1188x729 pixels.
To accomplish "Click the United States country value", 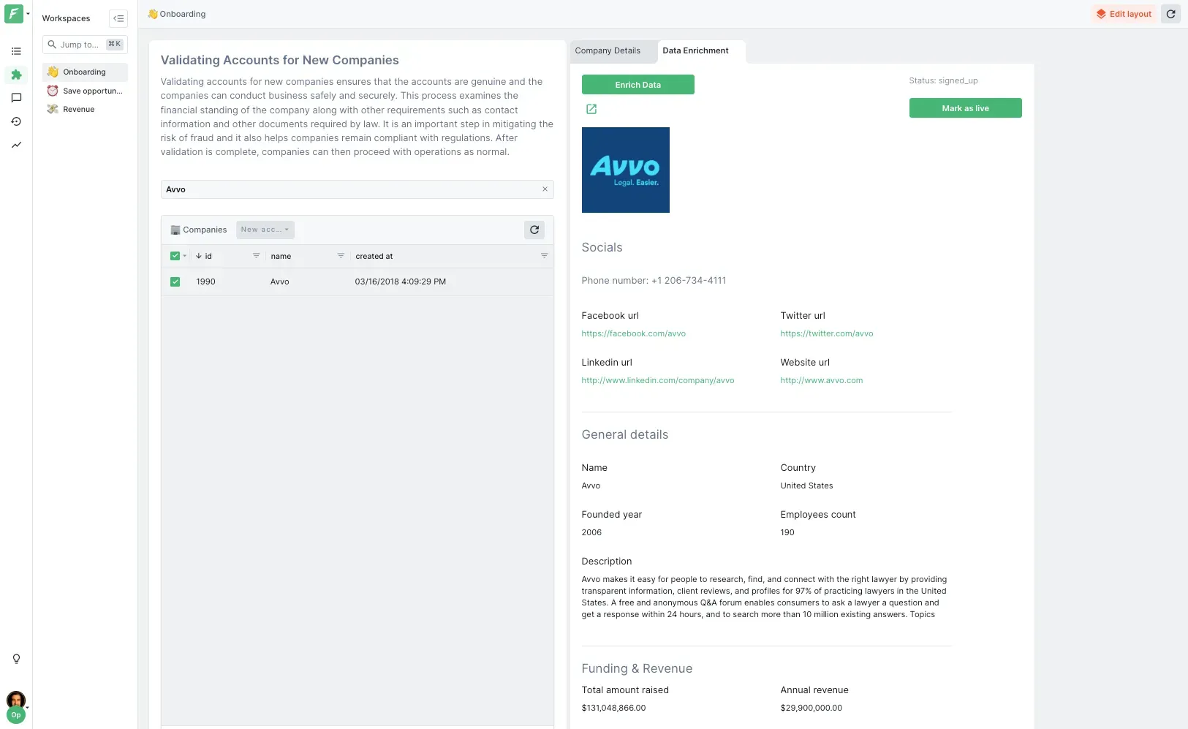I will pos(806,486).
